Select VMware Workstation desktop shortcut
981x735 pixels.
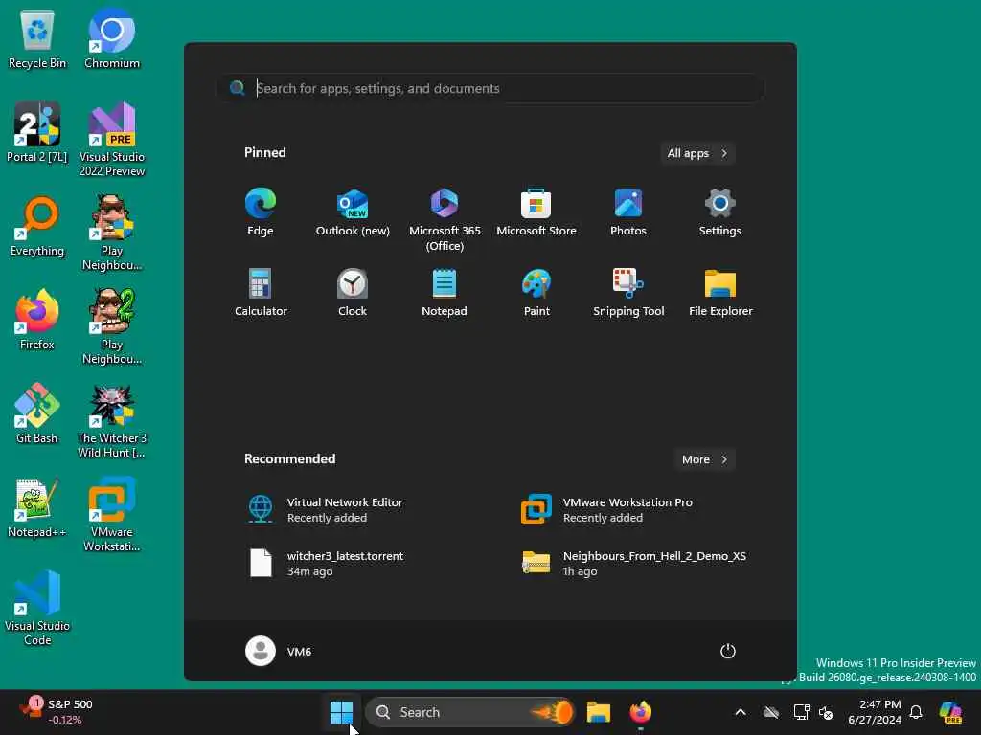112,514
